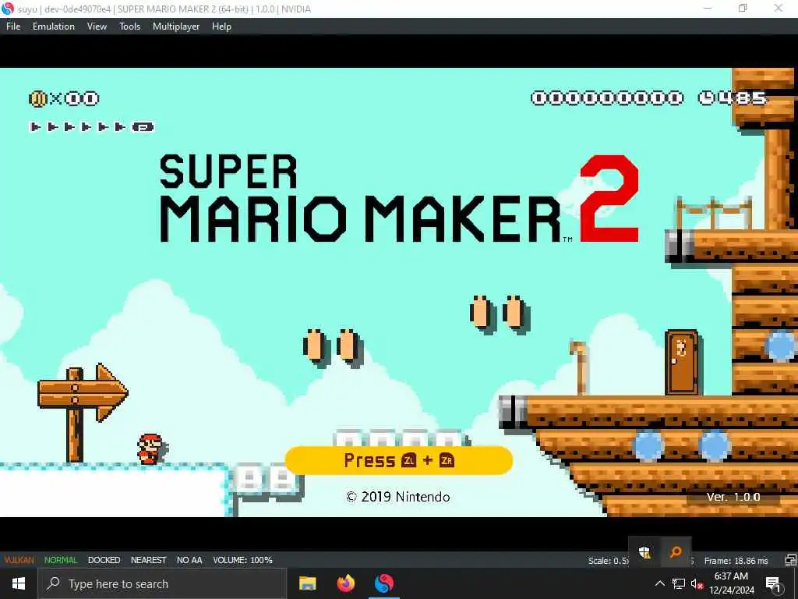Cycle the NEAREST scaling filter button
The width and height of the screenshot is (798, 599).
(x=149, y=560)
